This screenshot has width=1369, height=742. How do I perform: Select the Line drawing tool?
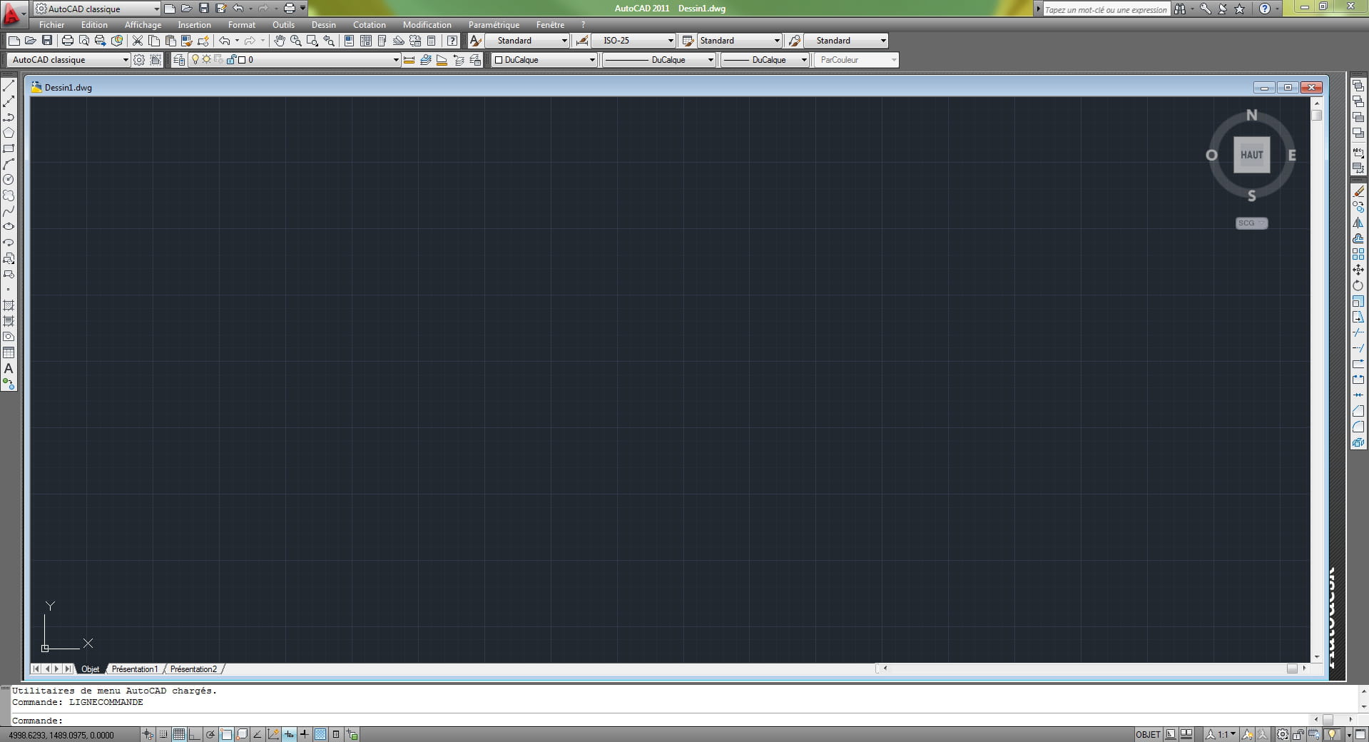(9, 86)
